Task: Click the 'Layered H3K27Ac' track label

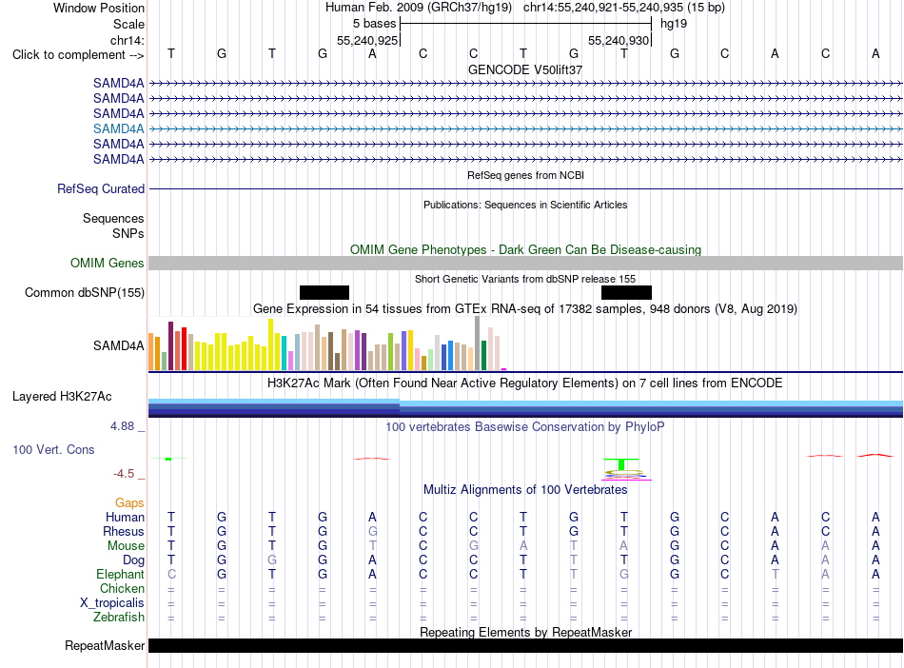Action: click(x=62, y=397)
